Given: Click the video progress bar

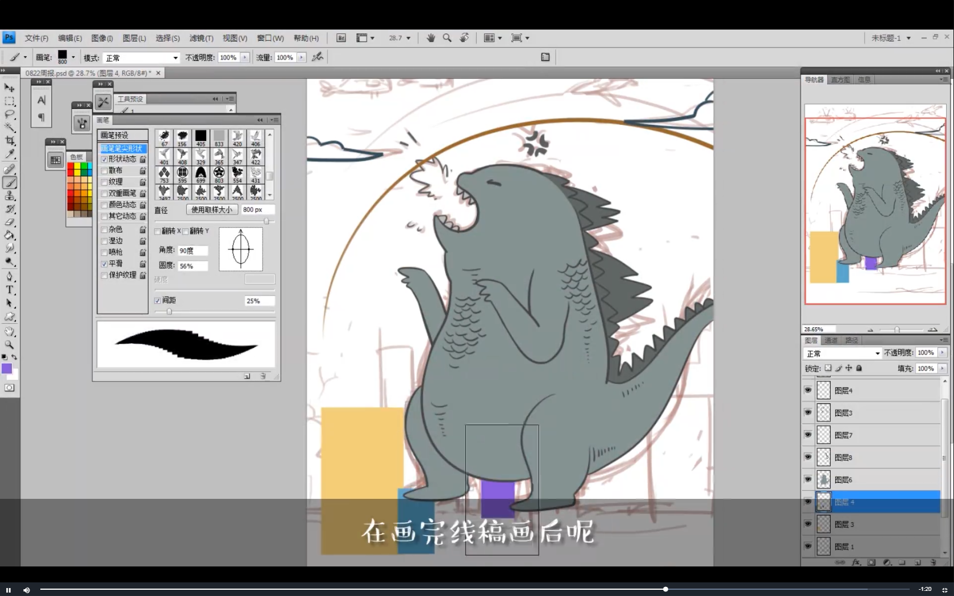Looking at the screenshot, I should 475,589.
